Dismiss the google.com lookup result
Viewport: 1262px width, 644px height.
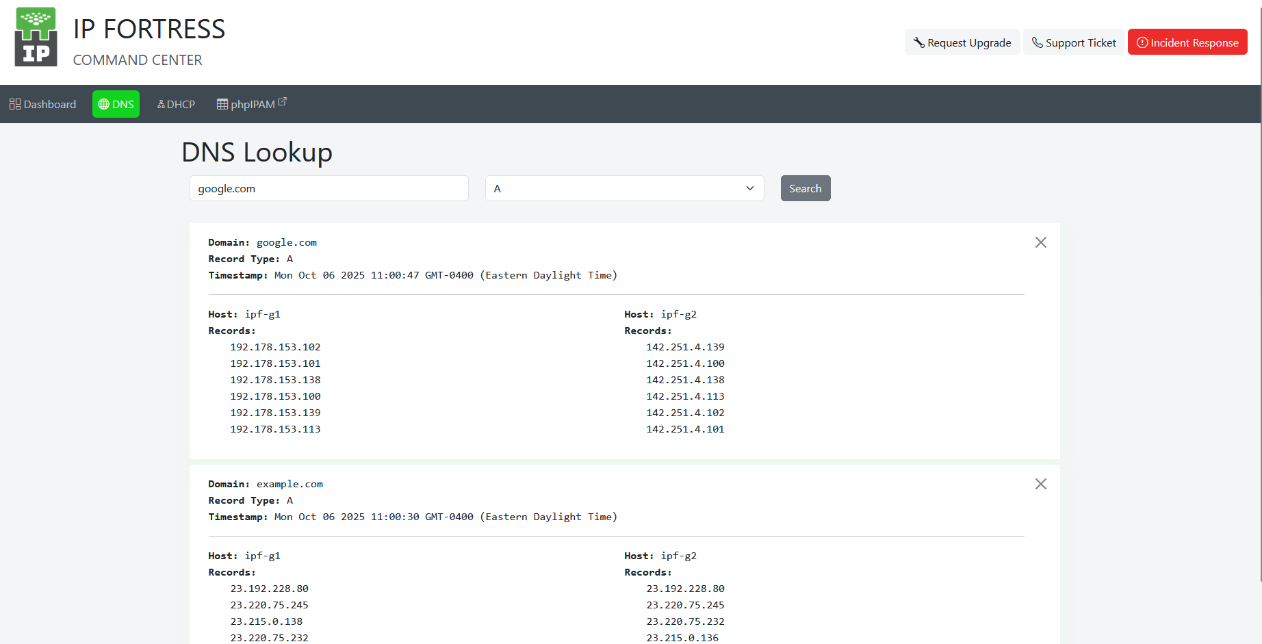[x=1041, y=242]
